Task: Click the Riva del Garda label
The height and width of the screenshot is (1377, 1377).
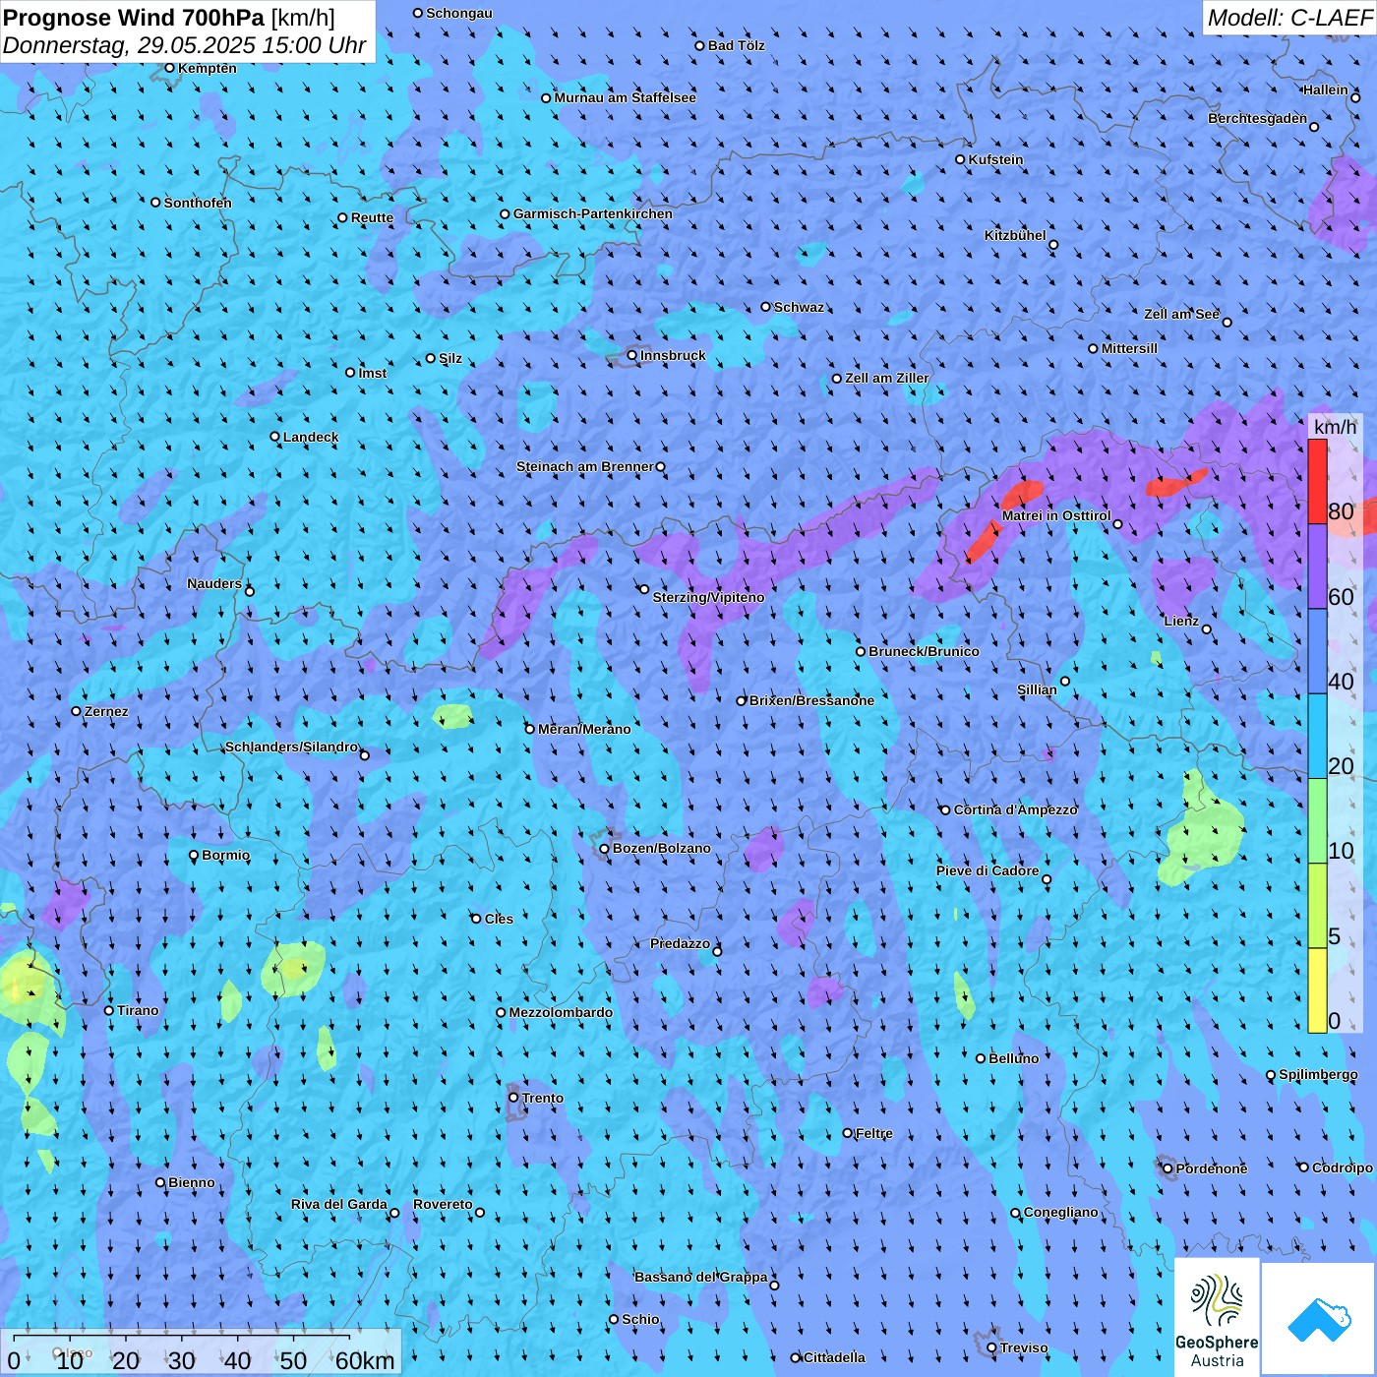Action: click(339, 1204)
